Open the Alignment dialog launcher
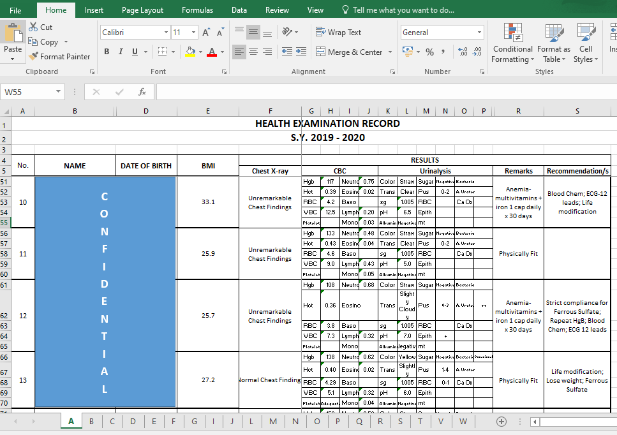The width and height of the screenshot is (617, 435). [392, 72]
